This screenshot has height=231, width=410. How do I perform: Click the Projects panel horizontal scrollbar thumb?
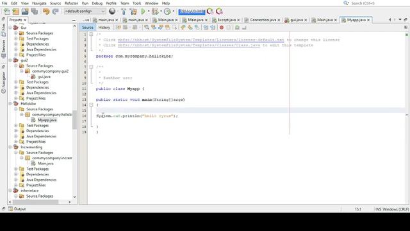(35, 202)
